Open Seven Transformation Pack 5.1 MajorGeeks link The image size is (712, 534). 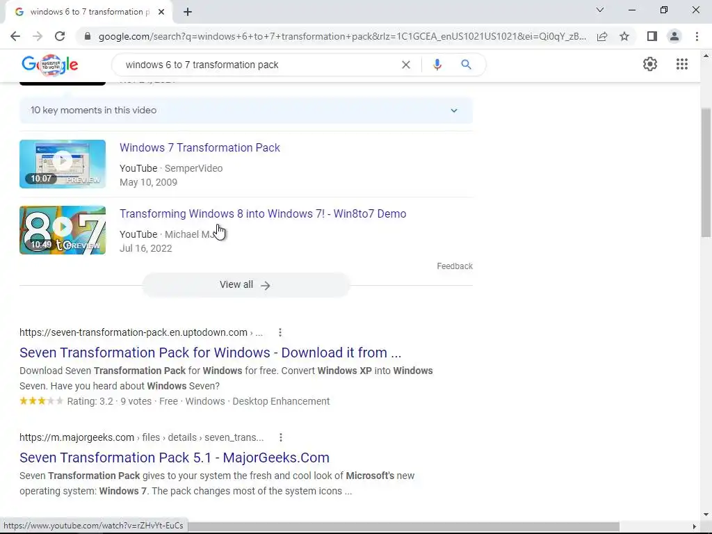tap(175, 458)
